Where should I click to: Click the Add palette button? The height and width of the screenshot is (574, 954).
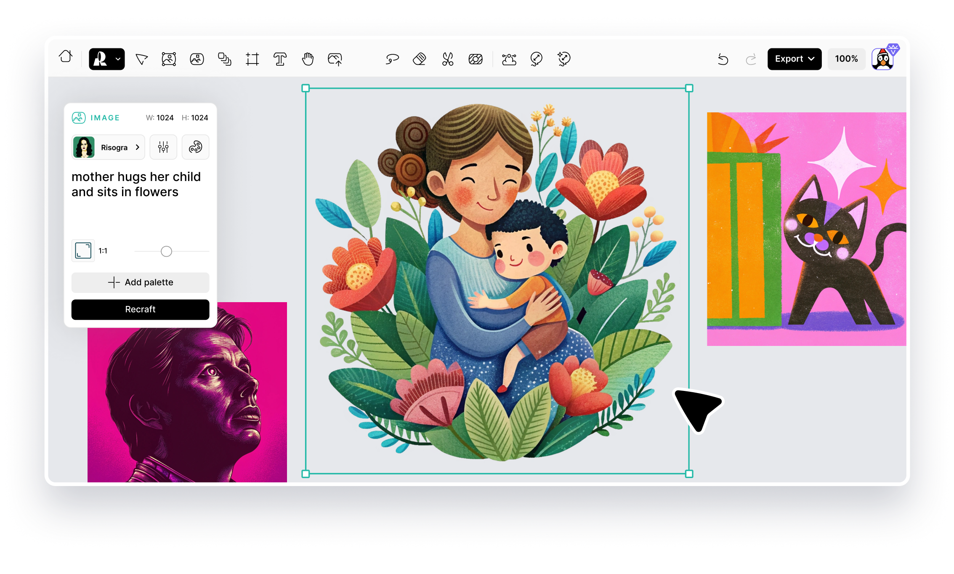tap(140, 282)
